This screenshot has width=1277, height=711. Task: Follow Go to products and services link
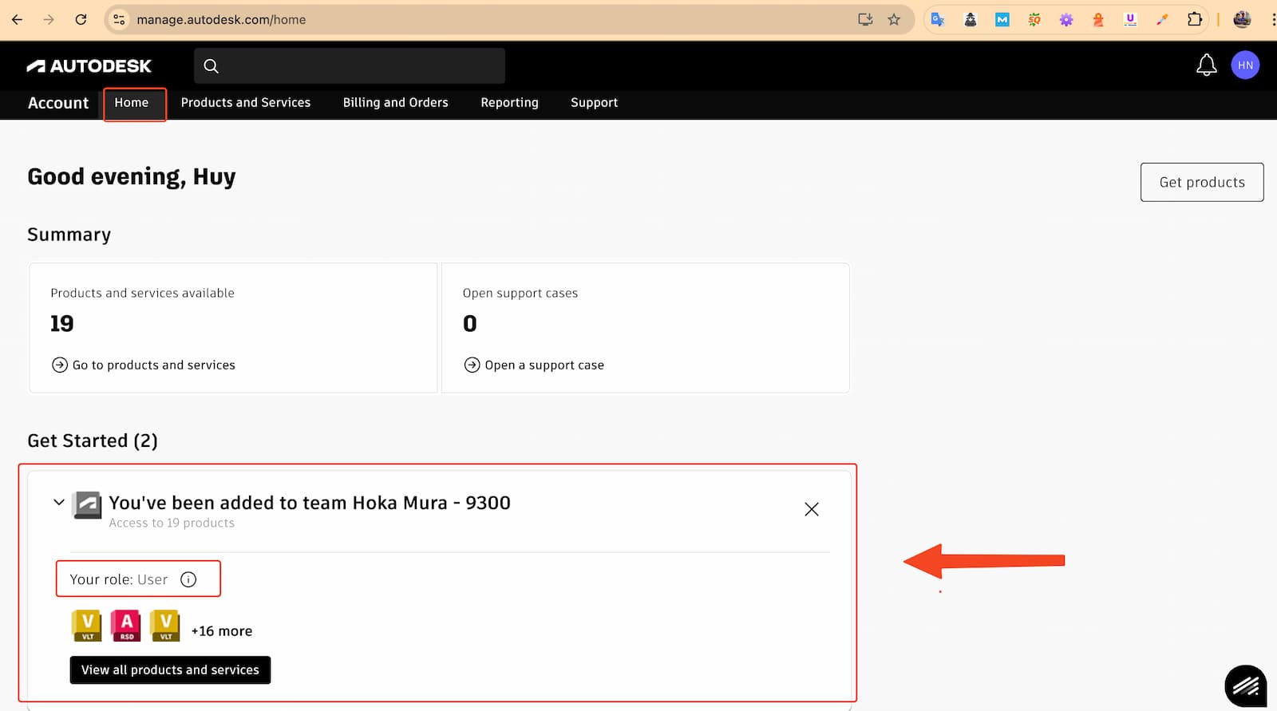[144, 365]
